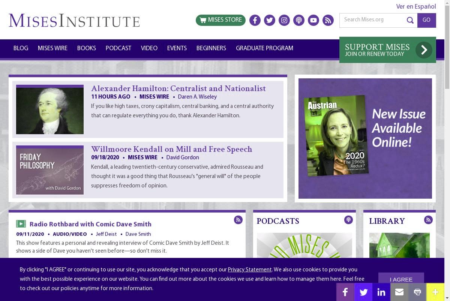This screenshot has width=450, height=301.
Task: Share the page by email
Action: tap(399, 292)
